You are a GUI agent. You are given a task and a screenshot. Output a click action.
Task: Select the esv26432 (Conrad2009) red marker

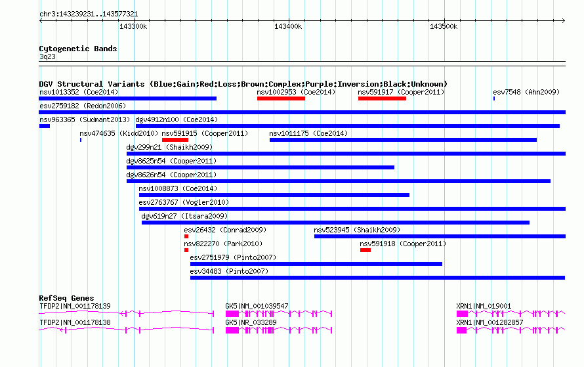tap(186, 236)
